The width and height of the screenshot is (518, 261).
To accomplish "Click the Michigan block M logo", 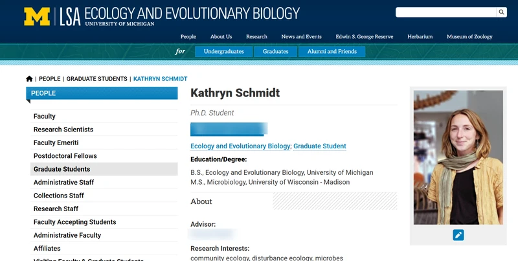I will coord(37,17).
